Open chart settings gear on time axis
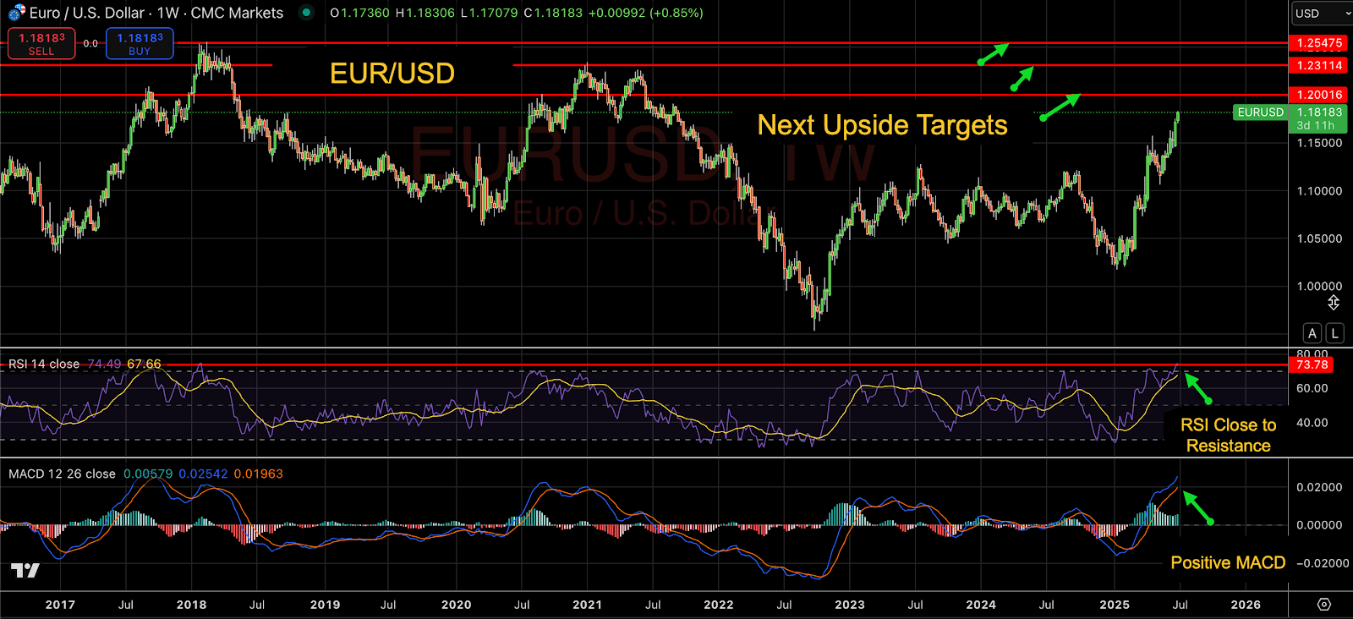The image size is (1353, 619). [1324, 605]
